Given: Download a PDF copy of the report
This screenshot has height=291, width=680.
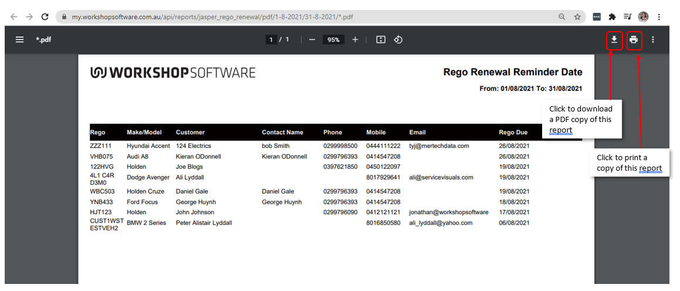Looking at the screenshot, I should tap(614, 40).
